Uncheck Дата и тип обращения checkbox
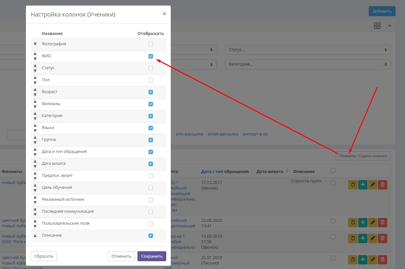The height and width of the screenshot is (269, 405). point(151,152)
